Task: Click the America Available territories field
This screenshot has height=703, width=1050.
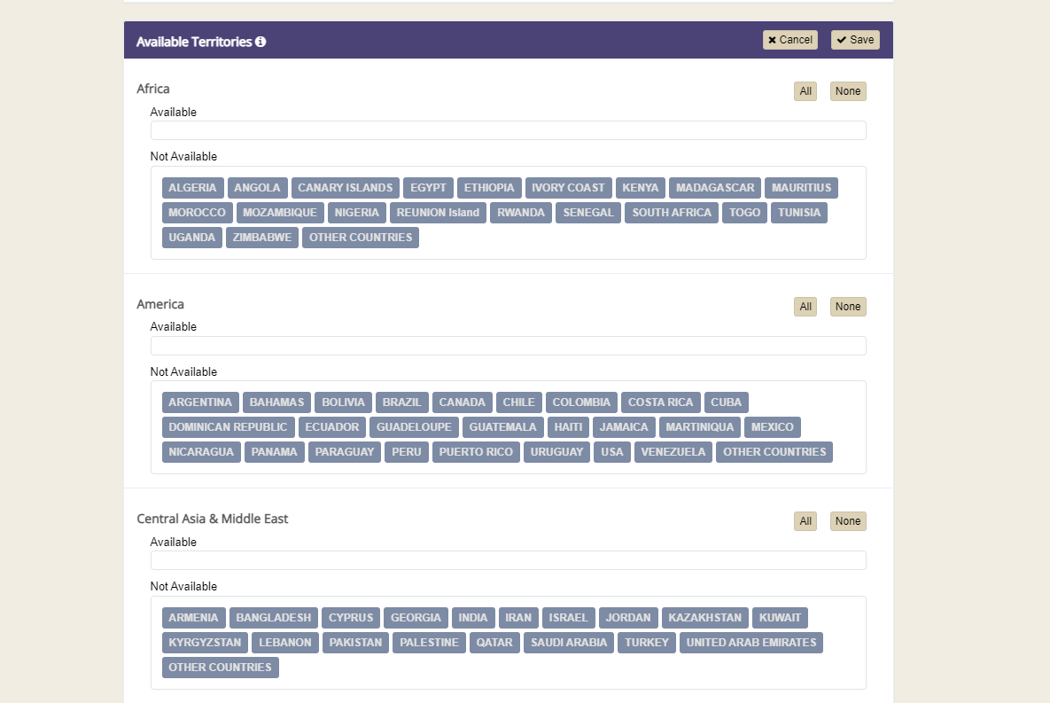Action: [508, 346]
